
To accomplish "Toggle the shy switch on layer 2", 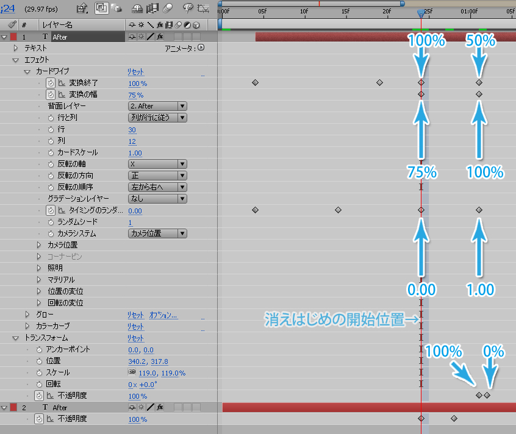I will tap(132, 407).
